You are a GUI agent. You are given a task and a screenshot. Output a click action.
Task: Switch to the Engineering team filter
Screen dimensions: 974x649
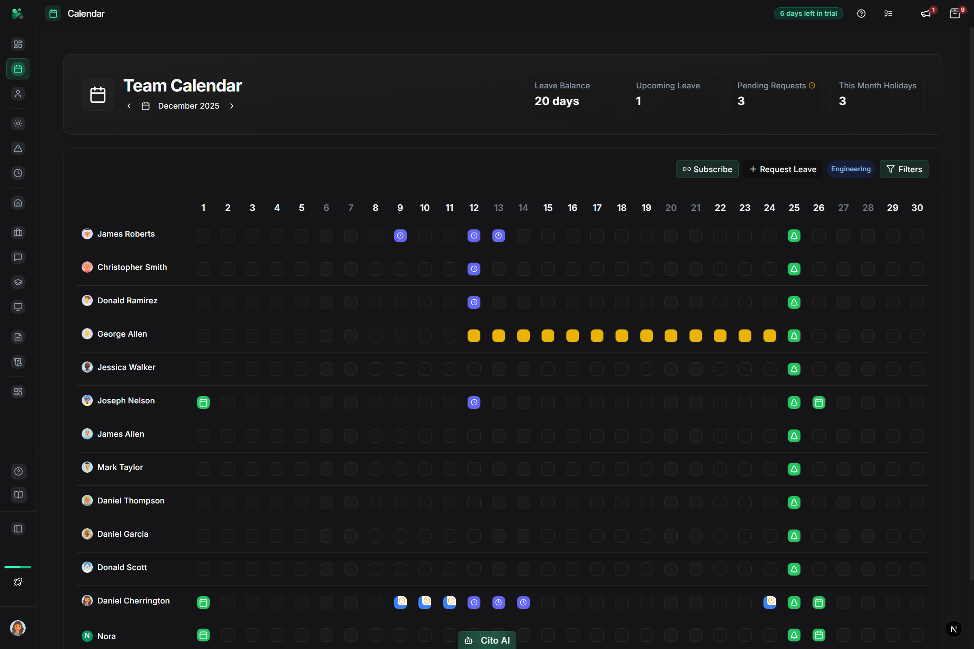click(x=850, y=169)
